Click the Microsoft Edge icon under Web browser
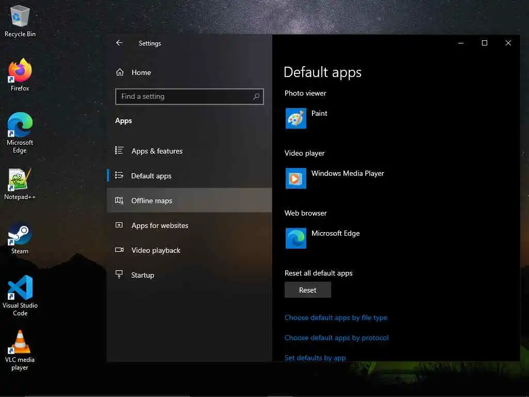The width and height of the screenshot is (529, 397). 296,238
